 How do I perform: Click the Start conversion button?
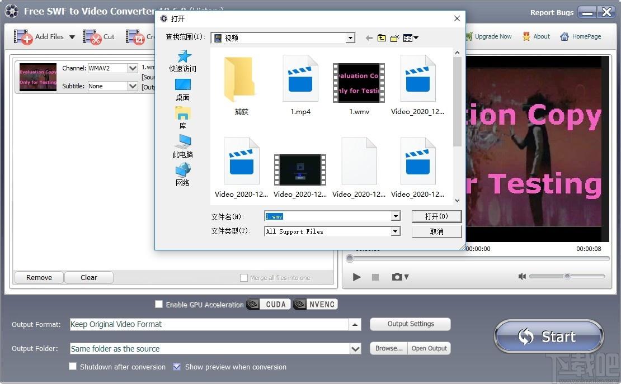point(549,336)
